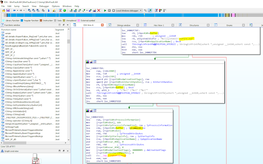Close the Functions window panel
This screenshot has width=263, height=164.
click(67, 25)
